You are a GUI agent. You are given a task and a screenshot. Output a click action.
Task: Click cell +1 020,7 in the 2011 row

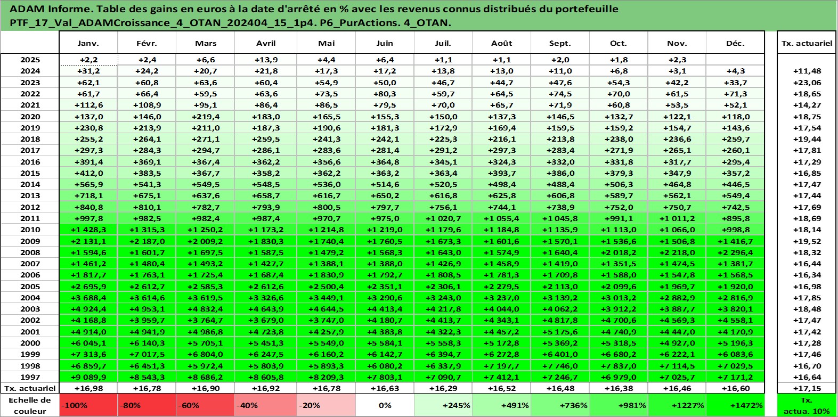443,218
